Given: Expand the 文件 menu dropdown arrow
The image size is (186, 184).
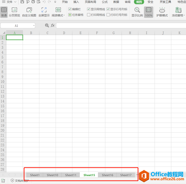Looking at the screenshot, I should tap(15, 2).
